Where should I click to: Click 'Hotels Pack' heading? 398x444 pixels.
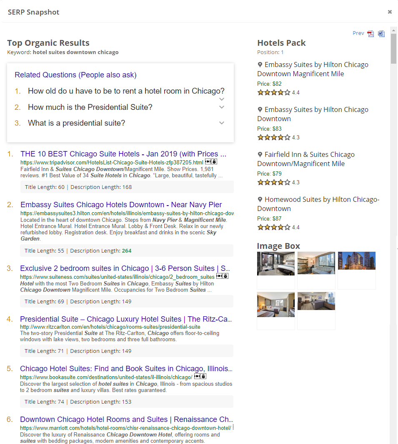pyautogui.click(x=281, y=43)
